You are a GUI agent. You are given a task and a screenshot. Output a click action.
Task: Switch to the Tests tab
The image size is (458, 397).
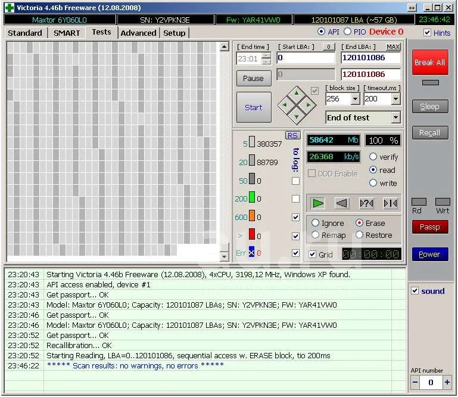[x=101, y=32]
